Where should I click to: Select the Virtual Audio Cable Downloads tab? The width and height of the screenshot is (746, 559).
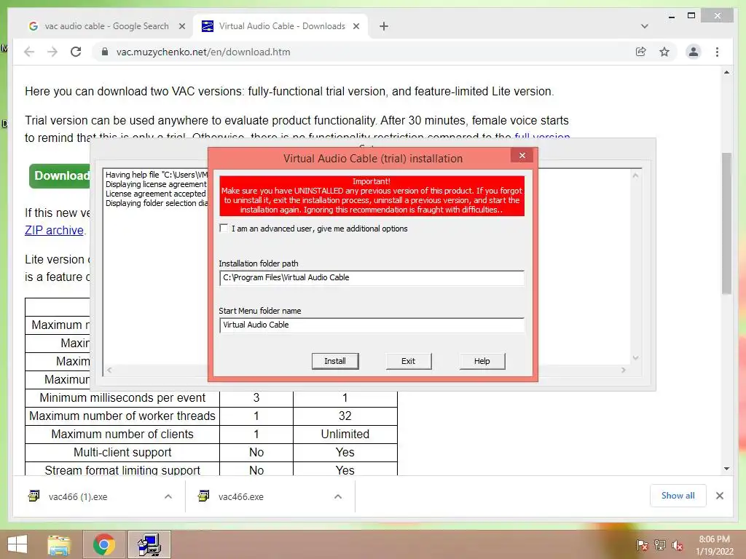(x=280, y=26)
